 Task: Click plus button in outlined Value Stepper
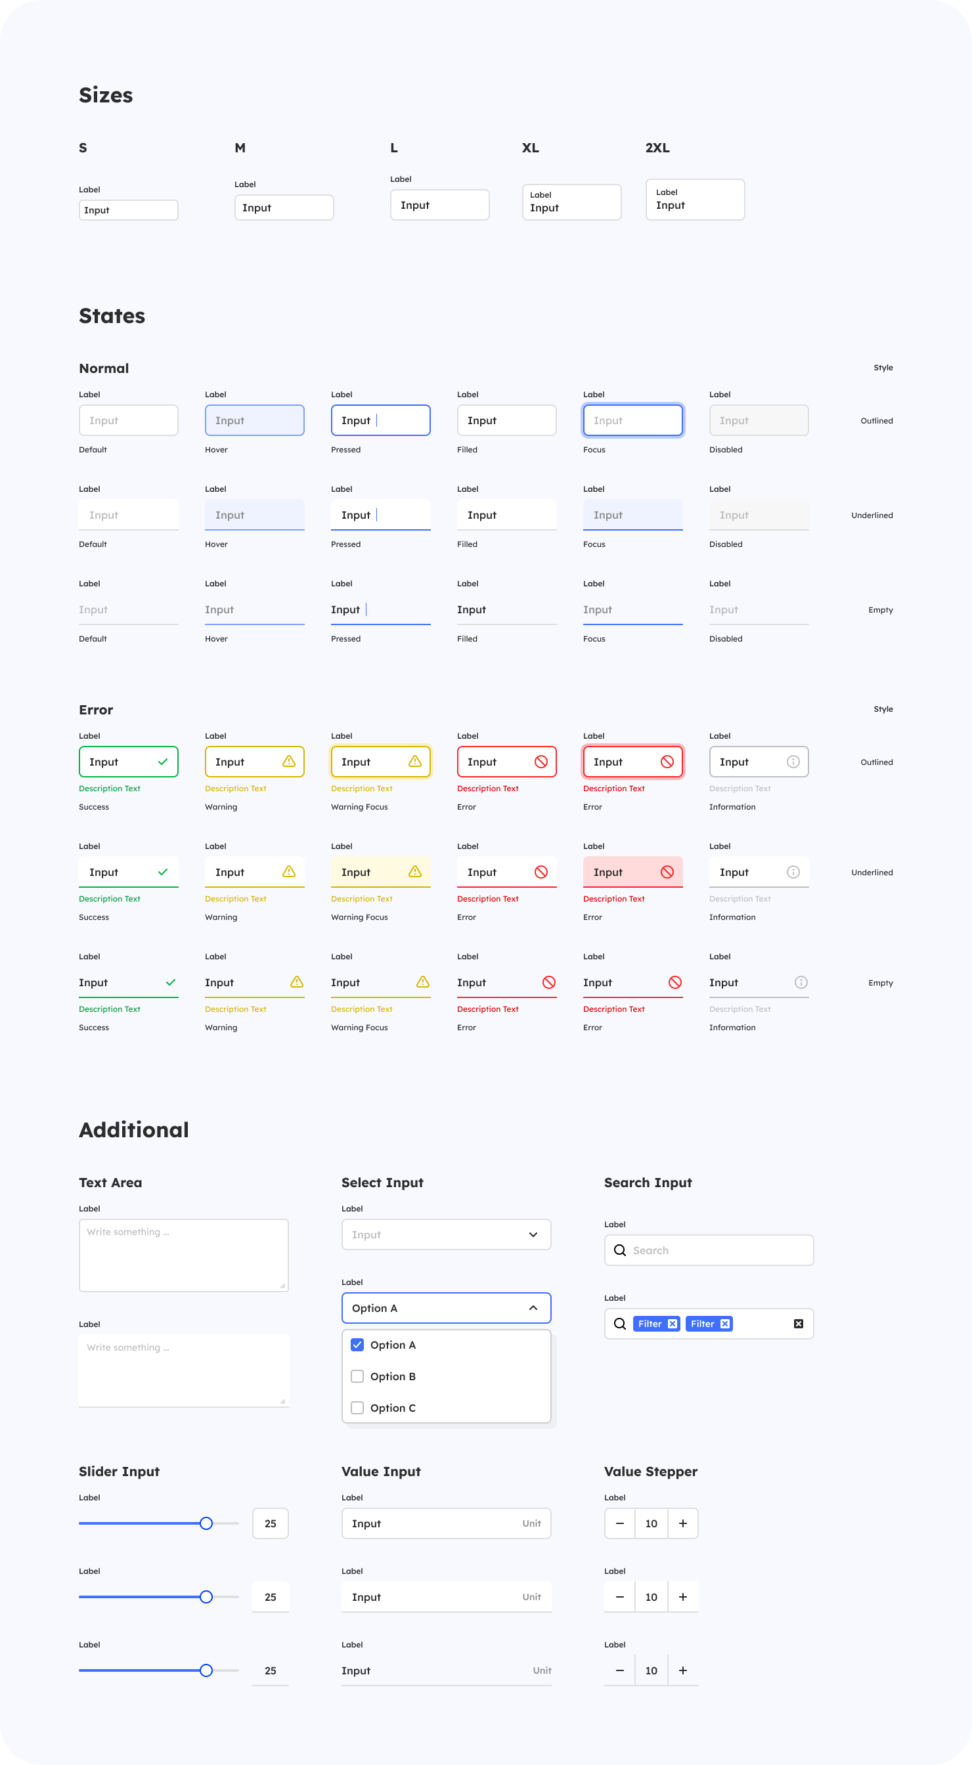tap(683, 1523)
